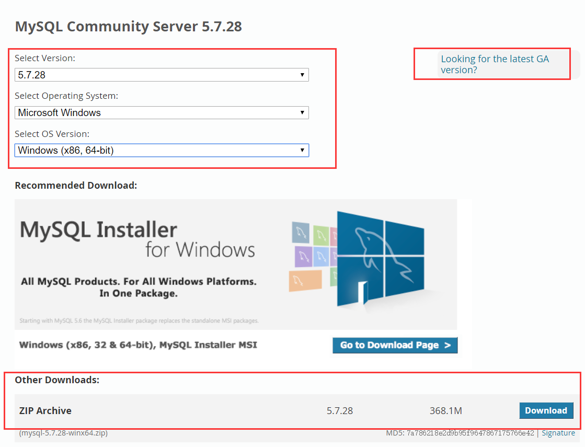Click the 'Select Version:' label
Viewport: 585px width, 447px height.
[45, 58]
